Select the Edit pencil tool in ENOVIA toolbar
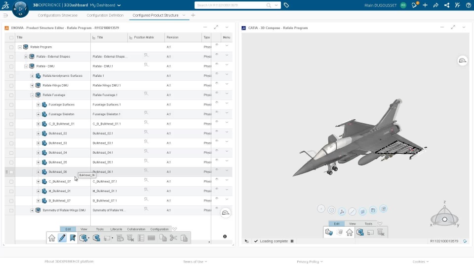The image size is (474, 266). 62,238
